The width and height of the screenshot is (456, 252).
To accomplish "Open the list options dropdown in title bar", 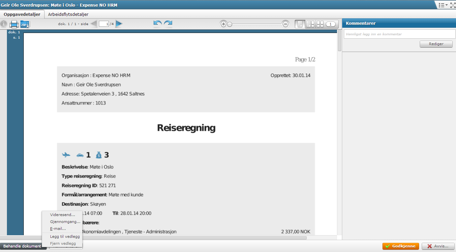I will point(443,5).
